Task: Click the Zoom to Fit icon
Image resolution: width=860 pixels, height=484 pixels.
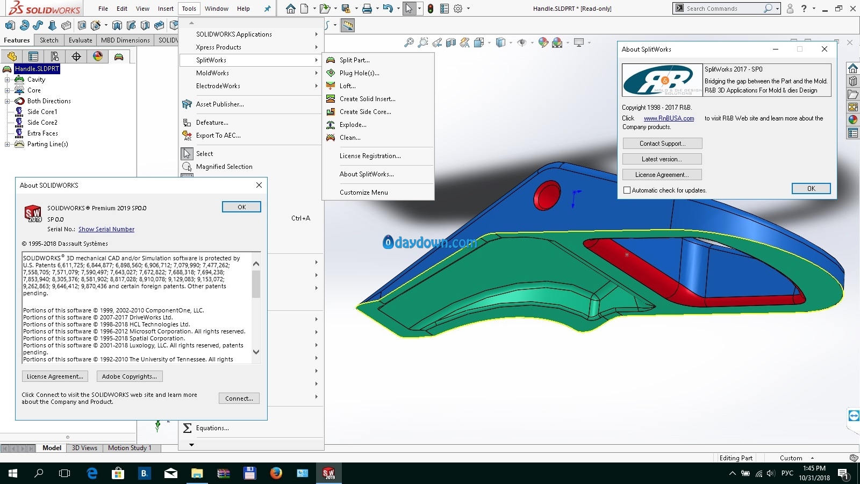Action: (x=409, y=42)
